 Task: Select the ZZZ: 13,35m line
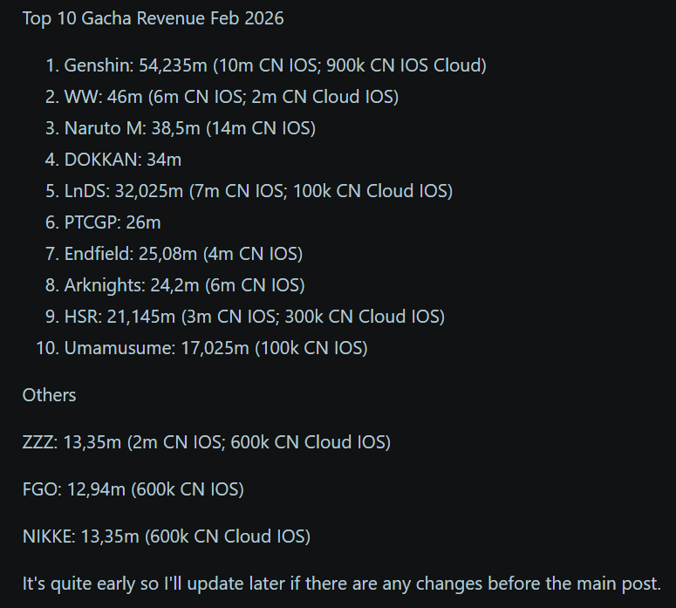207,443
